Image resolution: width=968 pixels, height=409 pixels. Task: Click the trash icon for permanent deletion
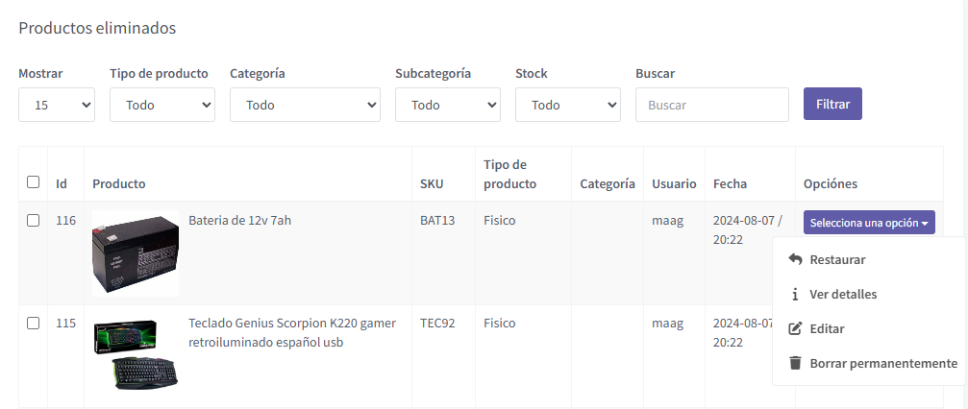795,363
